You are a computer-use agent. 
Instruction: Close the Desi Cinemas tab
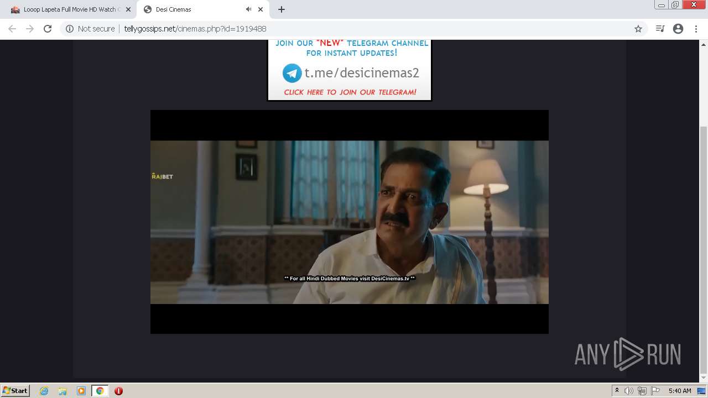[x=261, y=9]
